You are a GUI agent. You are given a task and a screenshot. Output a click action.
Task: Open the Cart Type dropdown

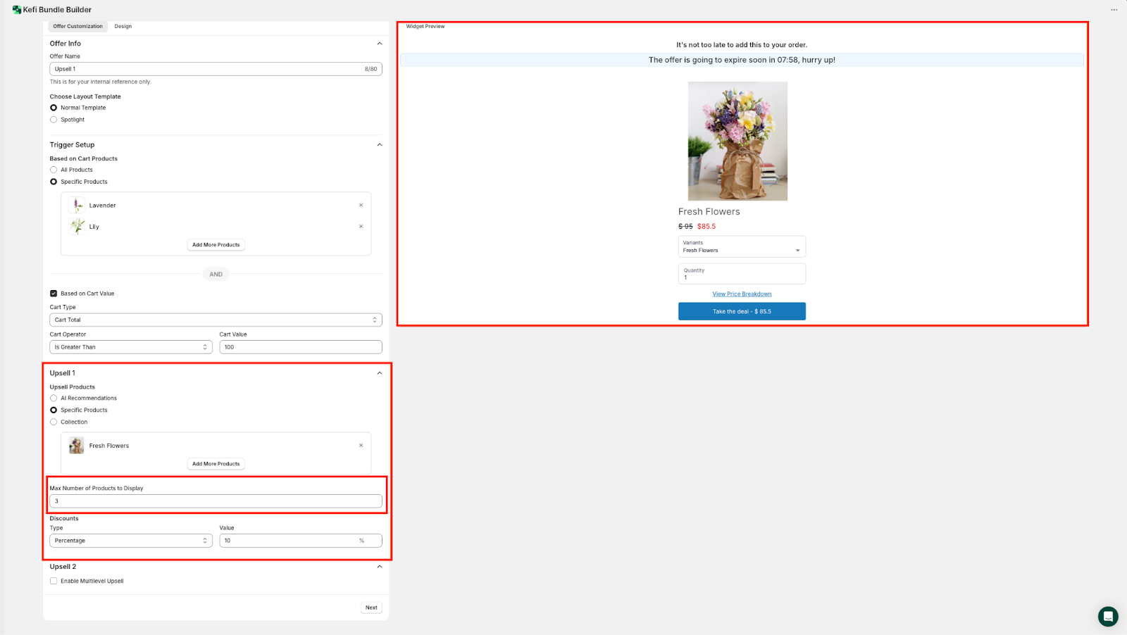click(216, 320)
